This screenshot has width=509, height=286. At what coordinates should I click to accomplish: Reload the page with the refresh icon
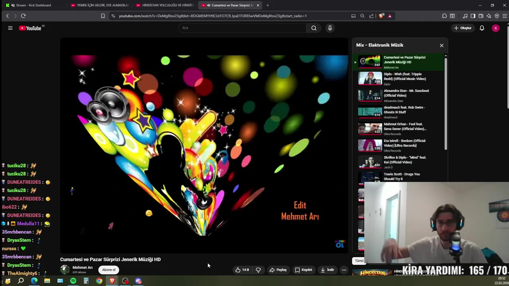point(23,16)
